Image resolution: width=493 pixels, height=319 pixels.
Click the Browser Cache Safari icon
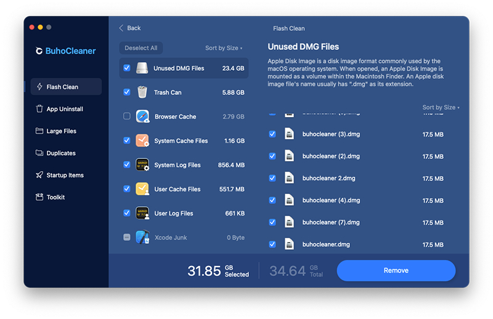click(x=142, y=116)
